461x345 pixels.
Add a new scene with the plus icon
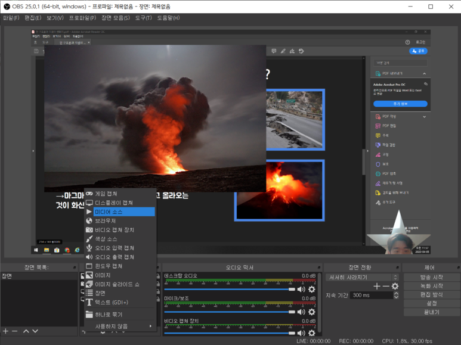coord(5,331)
